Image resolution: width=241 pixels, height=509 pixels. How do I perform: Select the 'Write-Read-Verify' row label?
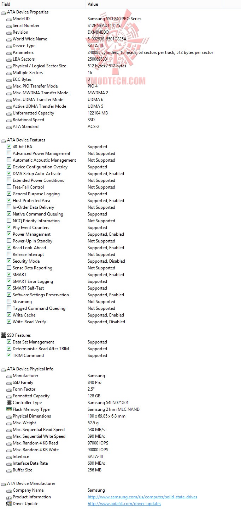pyautogui.click(x=29, y=322)
